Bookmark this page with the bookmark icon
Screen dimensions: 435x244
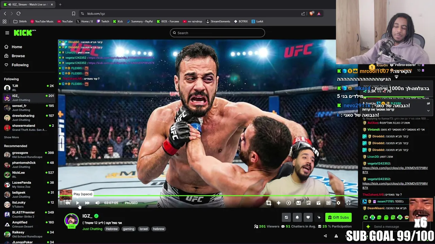point(73,14)
